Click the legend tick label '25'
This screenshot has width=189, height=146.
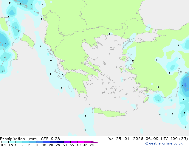58,145
